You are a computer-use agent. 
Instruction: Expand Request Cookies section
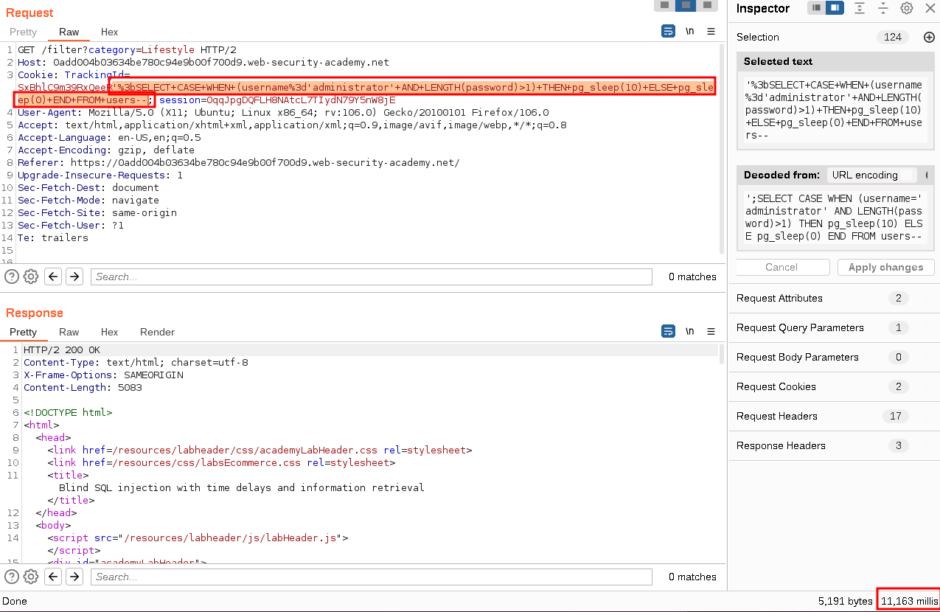tap(835, 386)
